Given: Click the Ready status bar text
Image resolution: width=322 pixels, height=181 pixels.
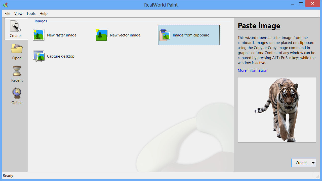Looking at the screenshot, I should (8, 176).
